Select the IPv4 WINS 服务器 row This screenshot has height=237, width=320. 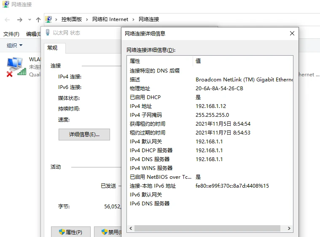click(x=210, y=168)
